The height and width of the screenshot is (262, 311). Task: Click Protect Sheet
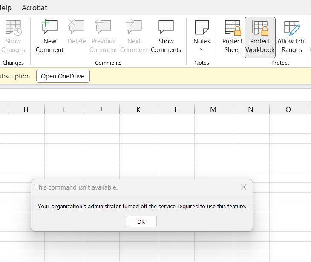pos(232,37)
